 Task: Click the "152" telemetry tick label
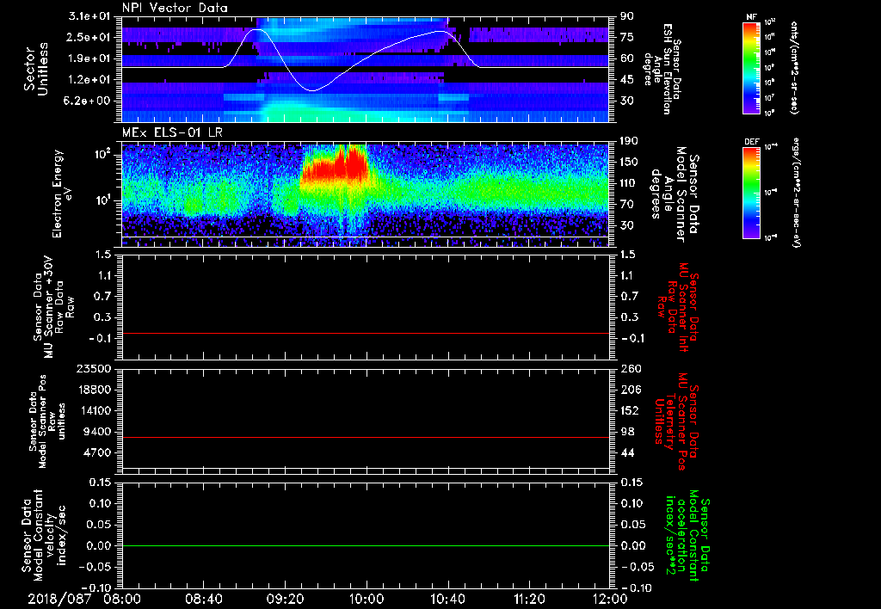[629, 410]
